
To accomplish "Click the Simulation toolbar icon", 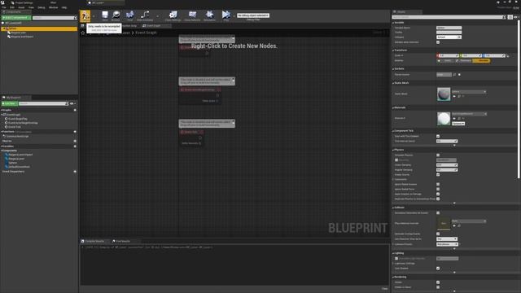I will 210,15.
